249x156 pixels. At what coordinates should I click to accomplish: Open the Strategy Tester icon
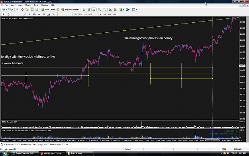click(37, 10)
